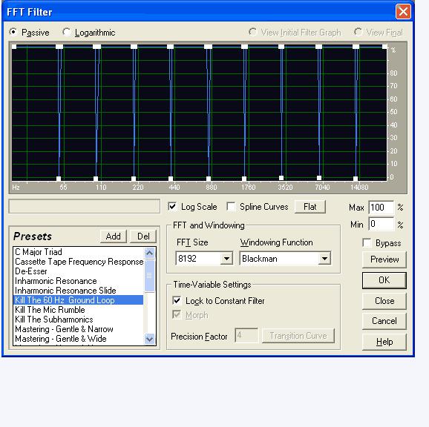Image resolution: width=429 pixels, height=427 pixels.
Task: Click the Del preset button
Action: [x=143, y=236]
